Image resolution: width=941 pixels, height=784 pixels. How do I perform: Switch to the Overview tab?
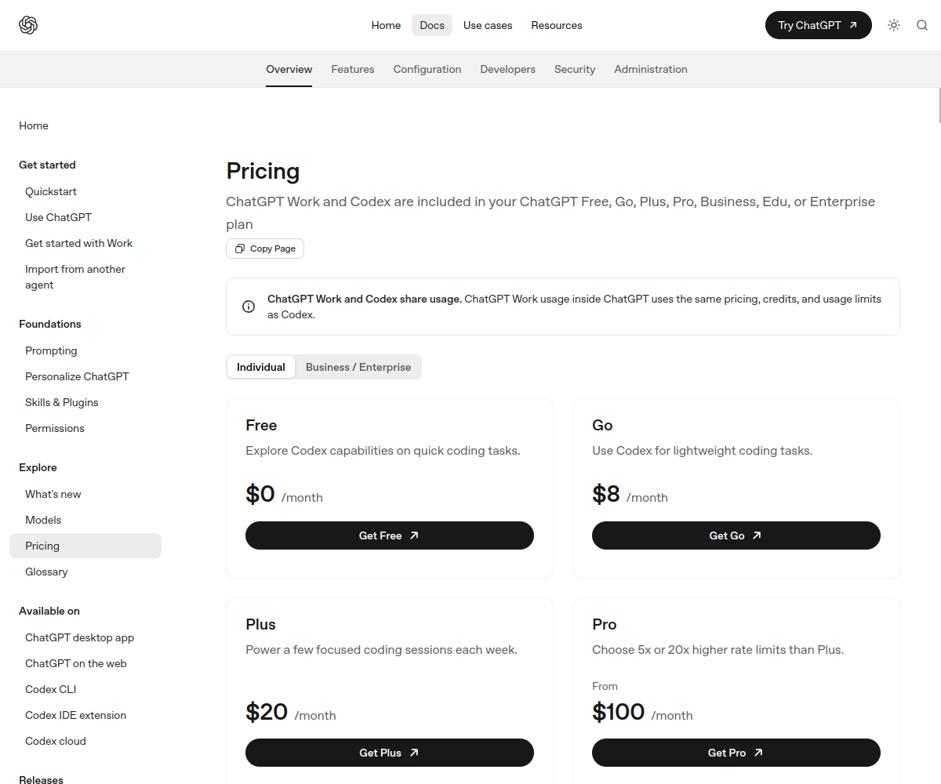(289, 69)
